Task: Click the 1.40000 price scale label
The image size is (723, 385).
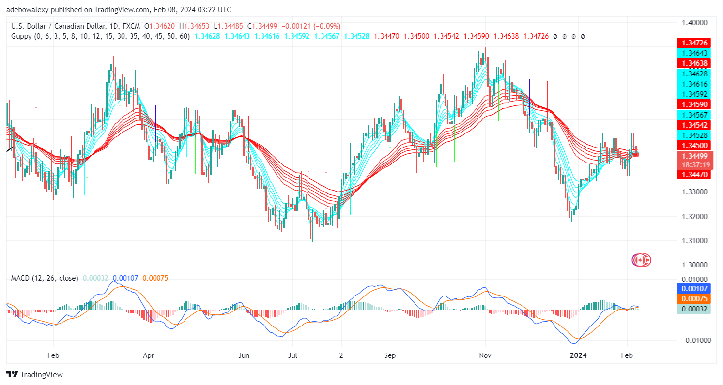Action: pos(695,23)
